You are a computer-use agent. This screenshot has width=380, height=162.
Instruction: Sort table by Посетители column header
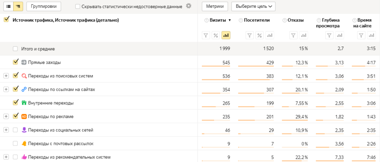(x=256, y=20)
